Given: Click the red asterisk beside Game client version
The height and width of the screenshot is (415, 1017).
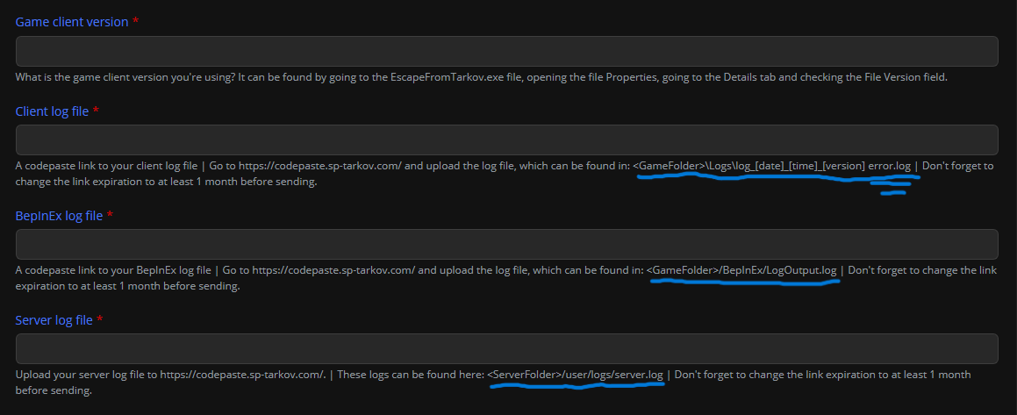Looking at the screenshot, I should tap(135, 21).
